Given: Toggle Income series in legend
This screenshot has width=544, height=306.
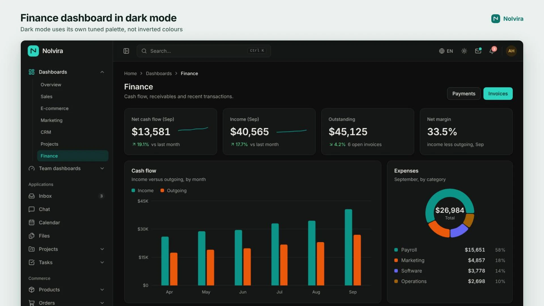Looking at the screenshot, I should 143,191.
